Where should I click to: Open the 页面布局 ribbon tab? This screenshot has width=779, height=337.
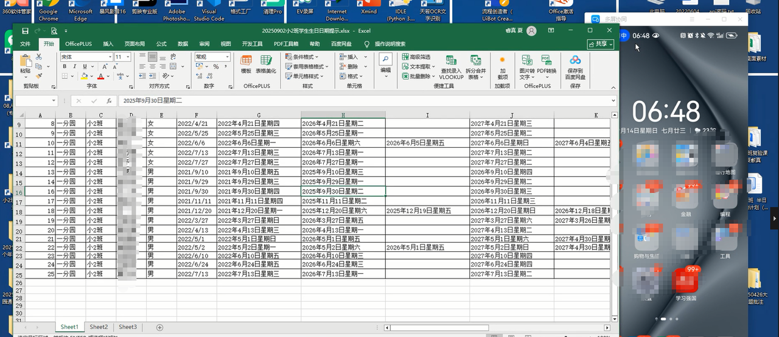click(134, 44)
